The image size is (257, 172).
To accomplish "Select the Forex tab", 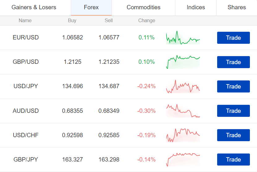I will tap(91, 7).
